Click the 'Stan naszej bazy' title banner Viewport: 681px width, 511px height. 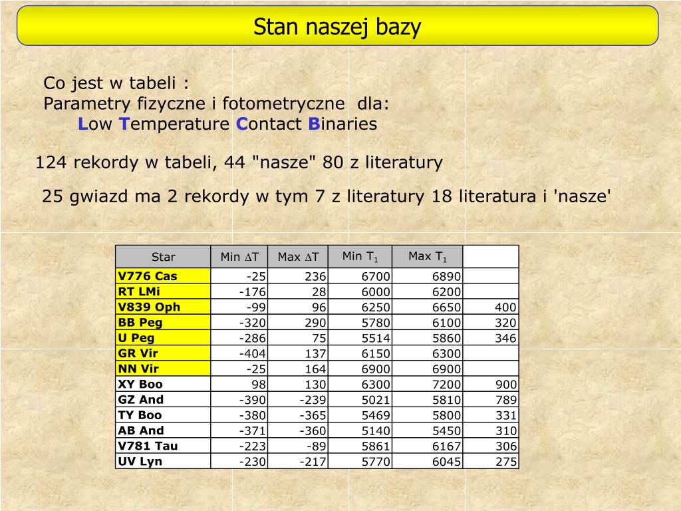pyautogui.click(x=337, y=26)
